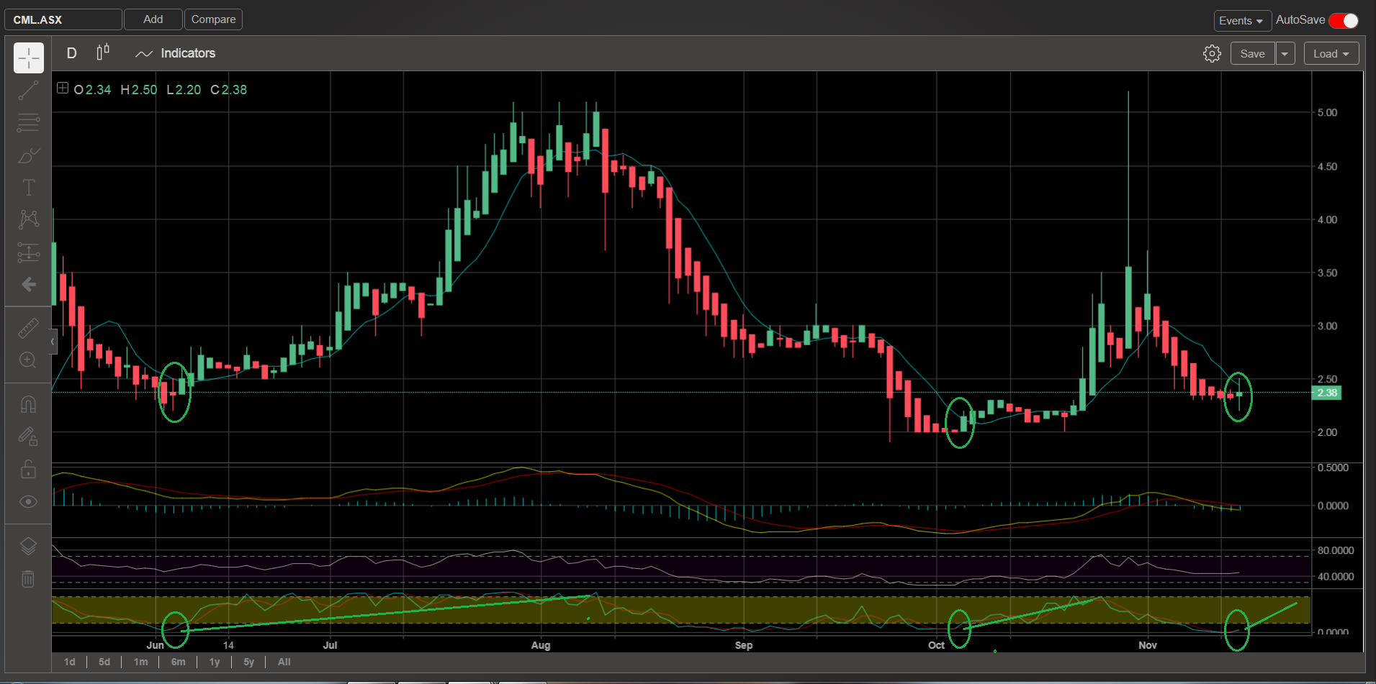This screenshot has height=684, width=1376.
Task: Click the Add button
Action: pyautogui.click(x=153, y=19)
